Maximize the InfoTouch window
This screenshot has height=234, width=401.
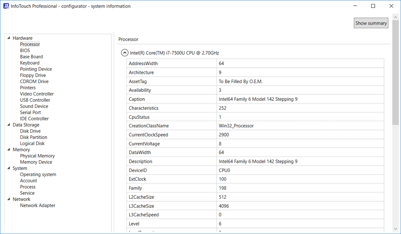[x=373, y=6]
